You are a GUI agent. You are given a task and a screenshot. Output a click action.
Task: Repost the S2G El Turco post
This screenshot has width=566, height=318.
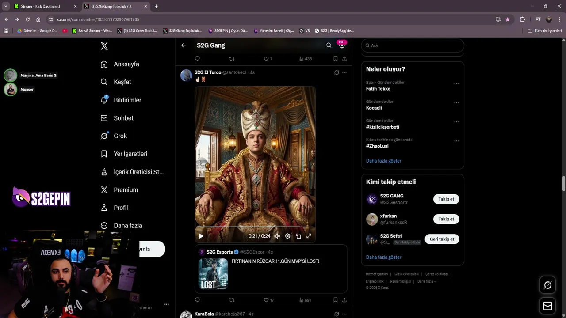[x=232, y=300]
